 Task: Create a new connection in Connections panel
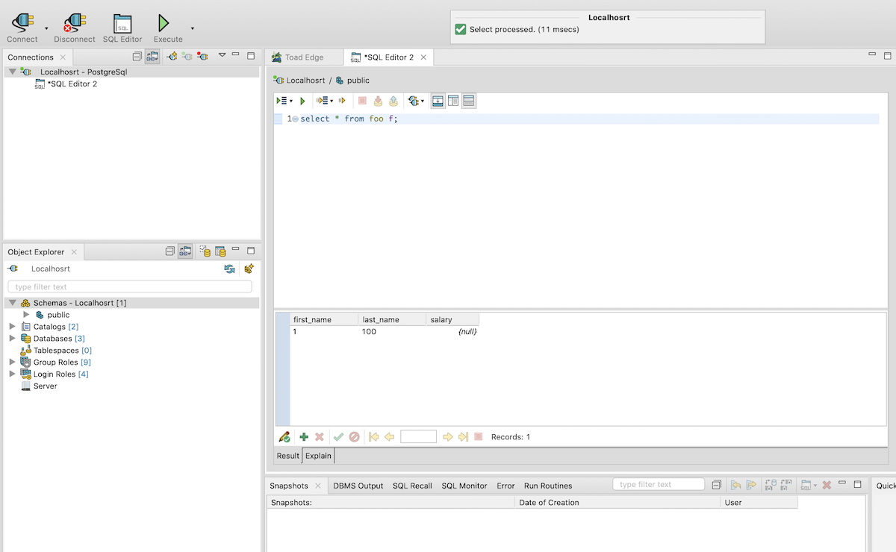[x=172, y=57]
